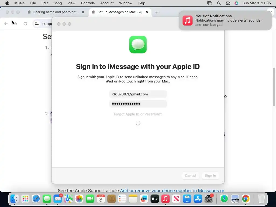The image size is (276, 207).
Task: Click the Chrome page vertical scrollbar
Action: 274,87
